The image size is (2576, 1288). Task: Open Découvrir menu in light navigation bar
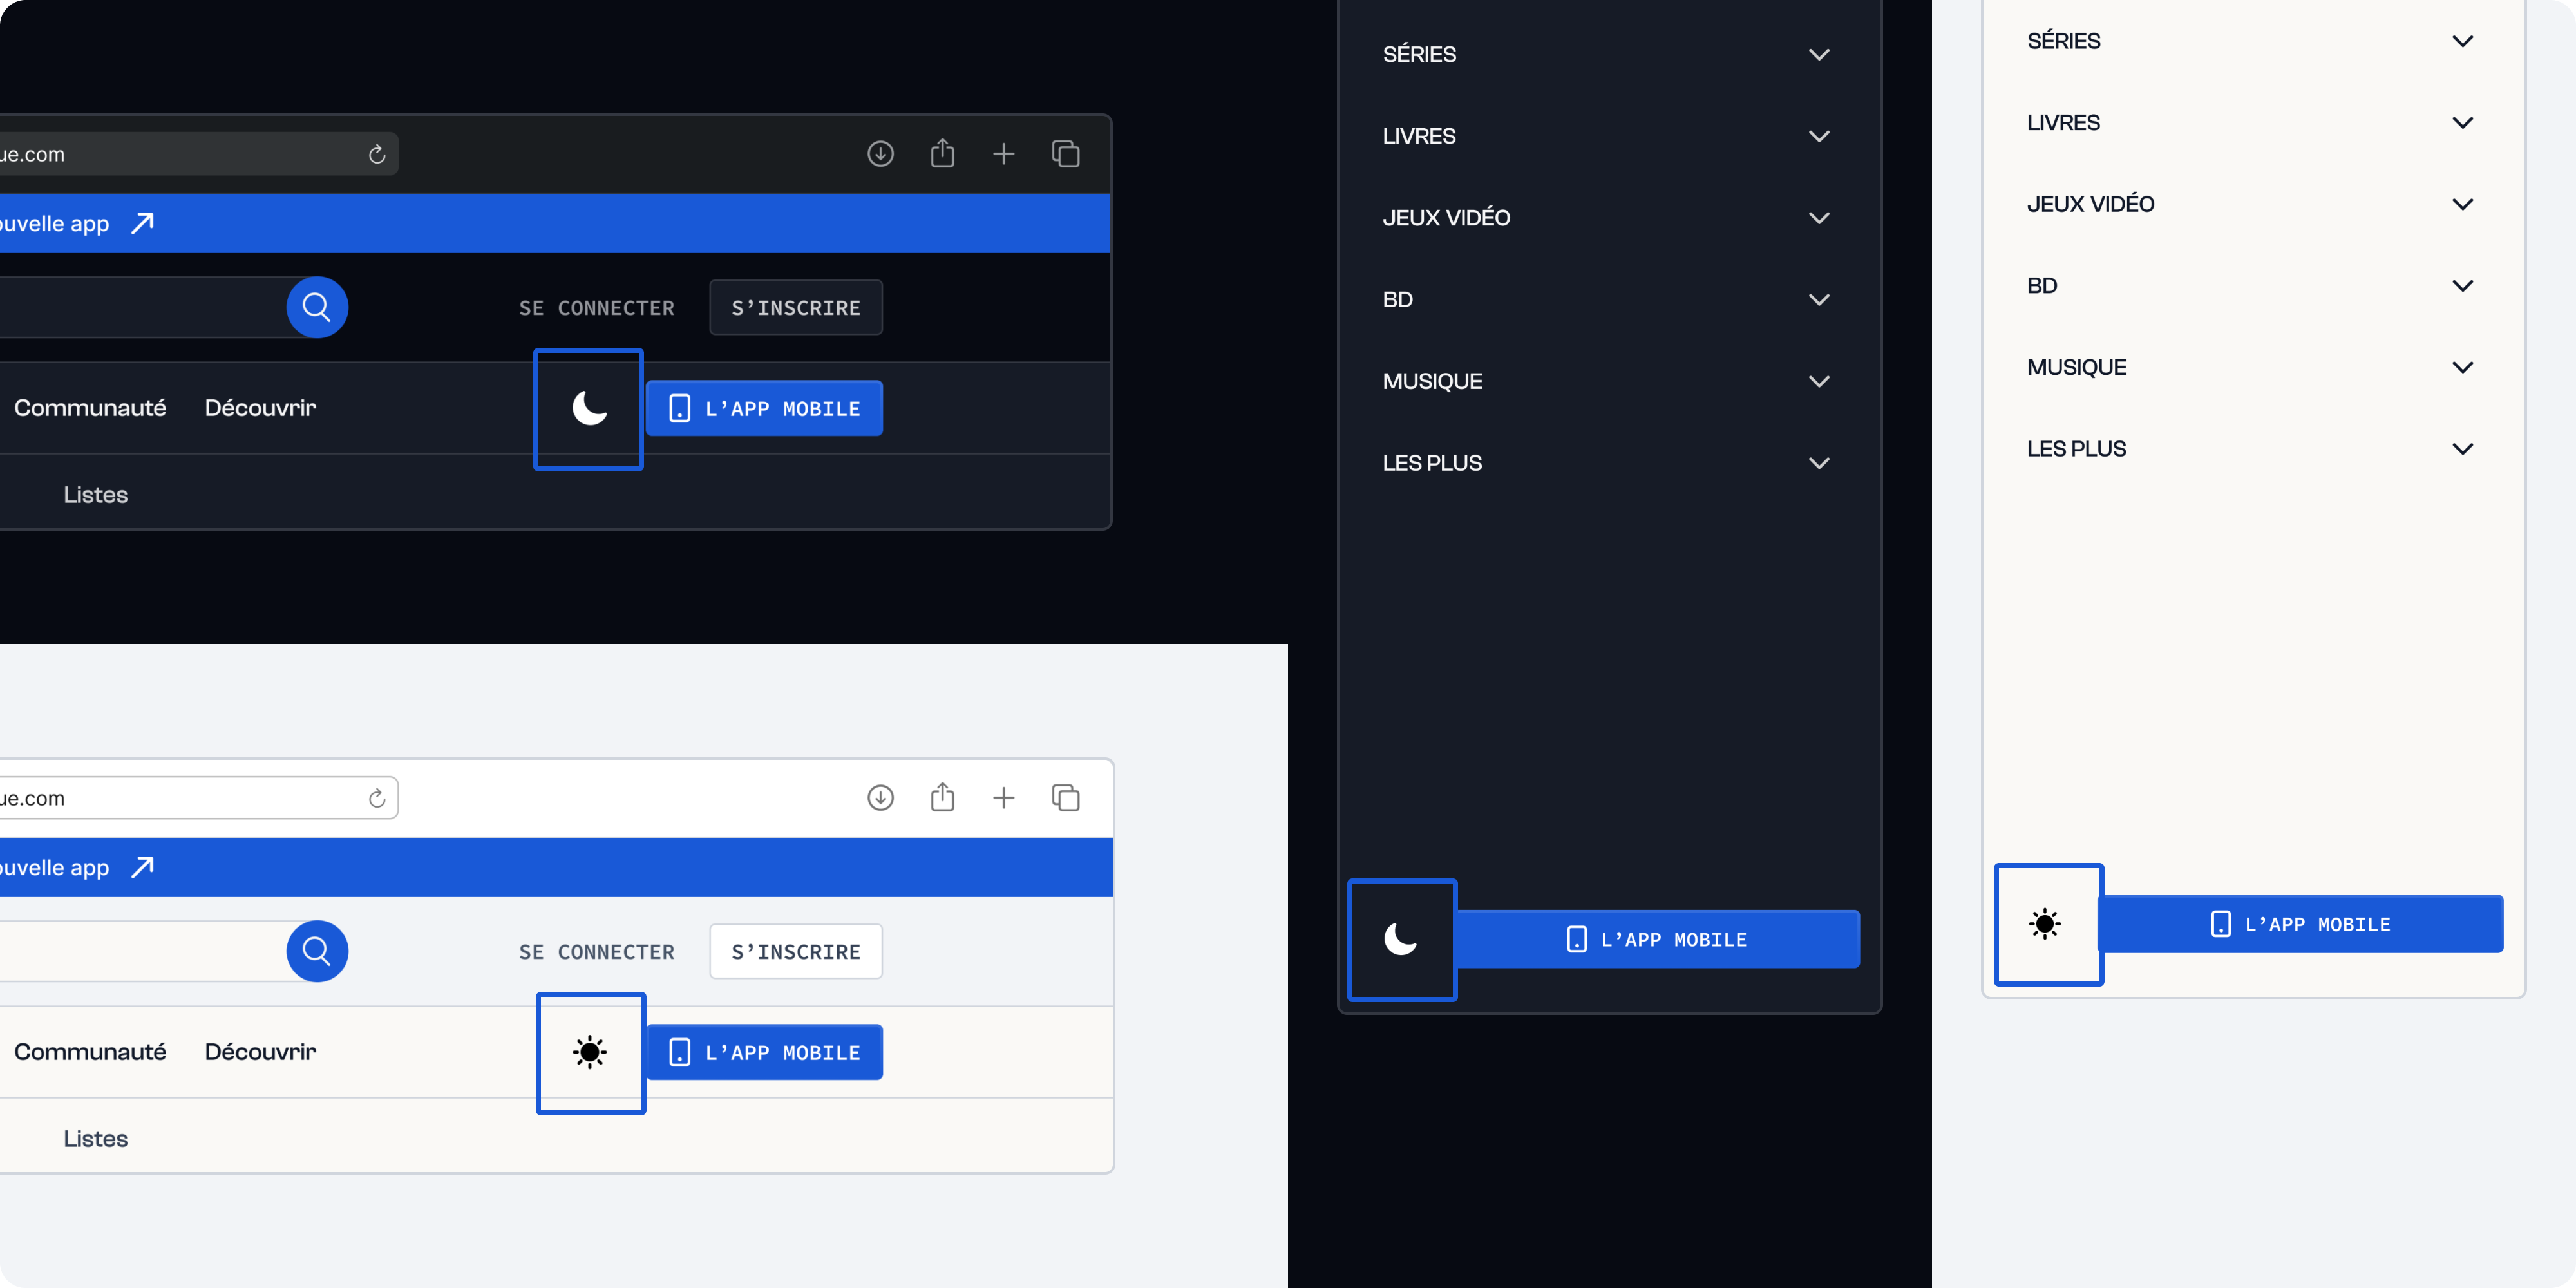tap(260, 1052)
